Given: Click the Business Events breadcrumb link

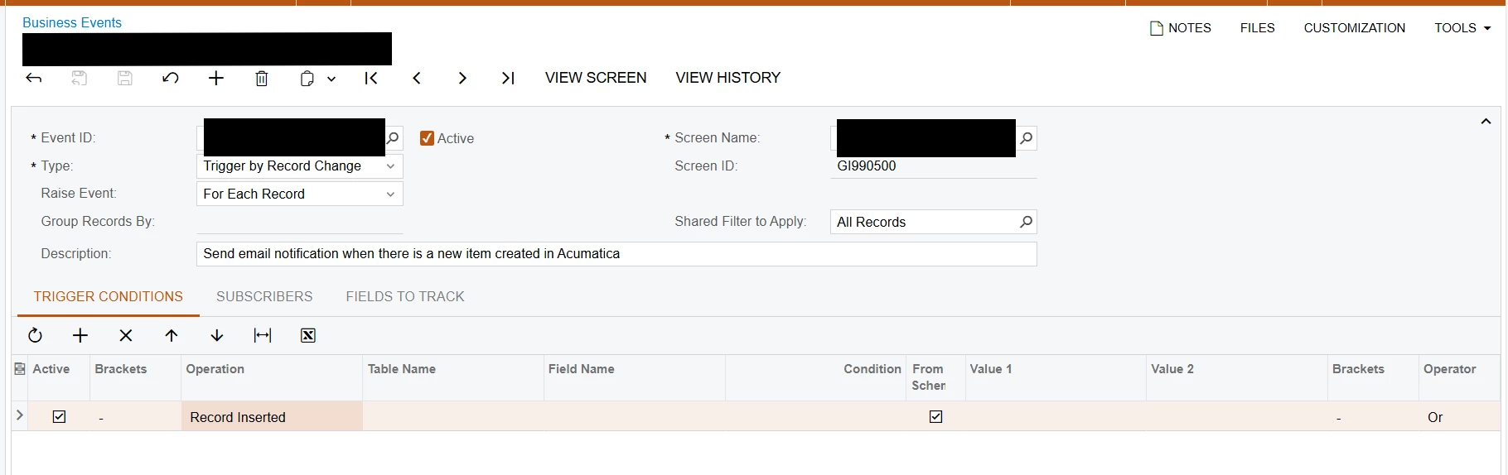Looking at the screenshot, I should coord(72,22).
